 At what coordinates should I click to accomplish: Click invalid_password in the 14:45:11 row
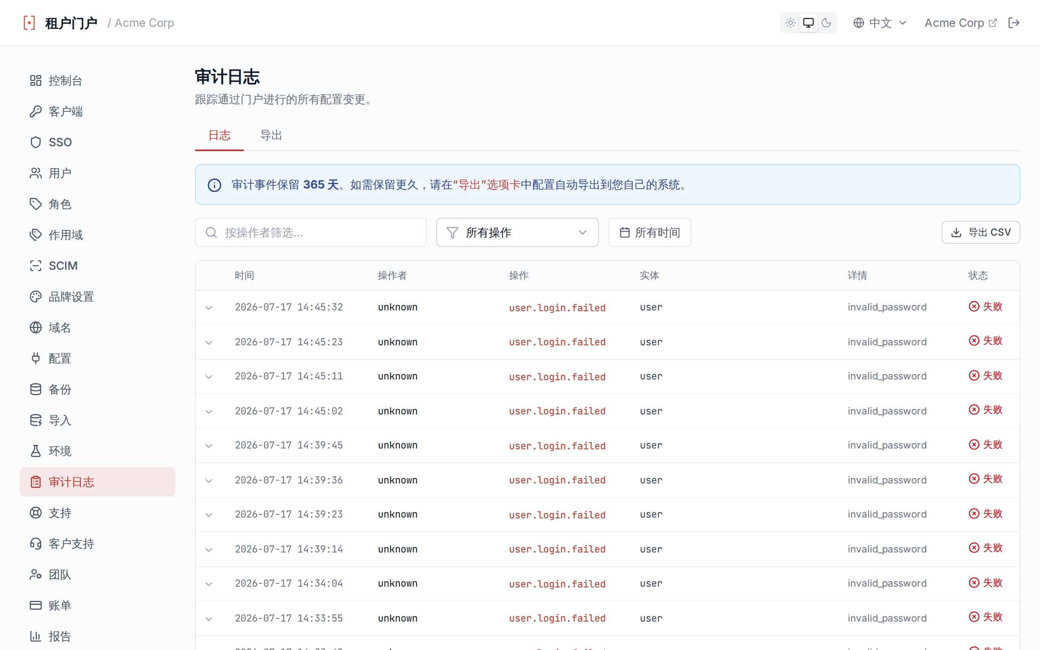pos(887,376)
